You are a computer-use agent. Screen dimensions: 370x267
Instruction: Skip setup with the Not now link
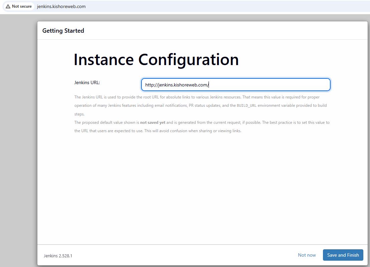click(307, 255)
